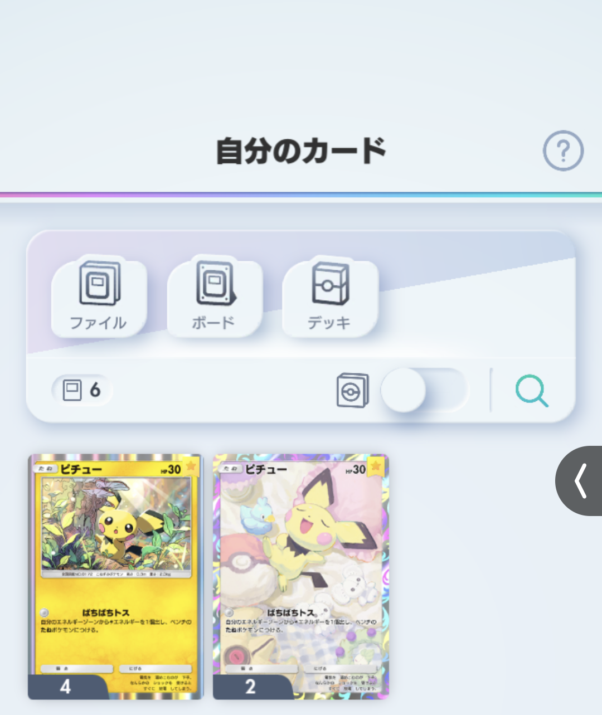Click the teal search magnifier icon
602x715 pixels.
[x=532, y=390]
